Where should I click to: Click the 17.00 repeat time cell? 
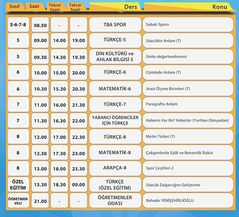point(59,136)
